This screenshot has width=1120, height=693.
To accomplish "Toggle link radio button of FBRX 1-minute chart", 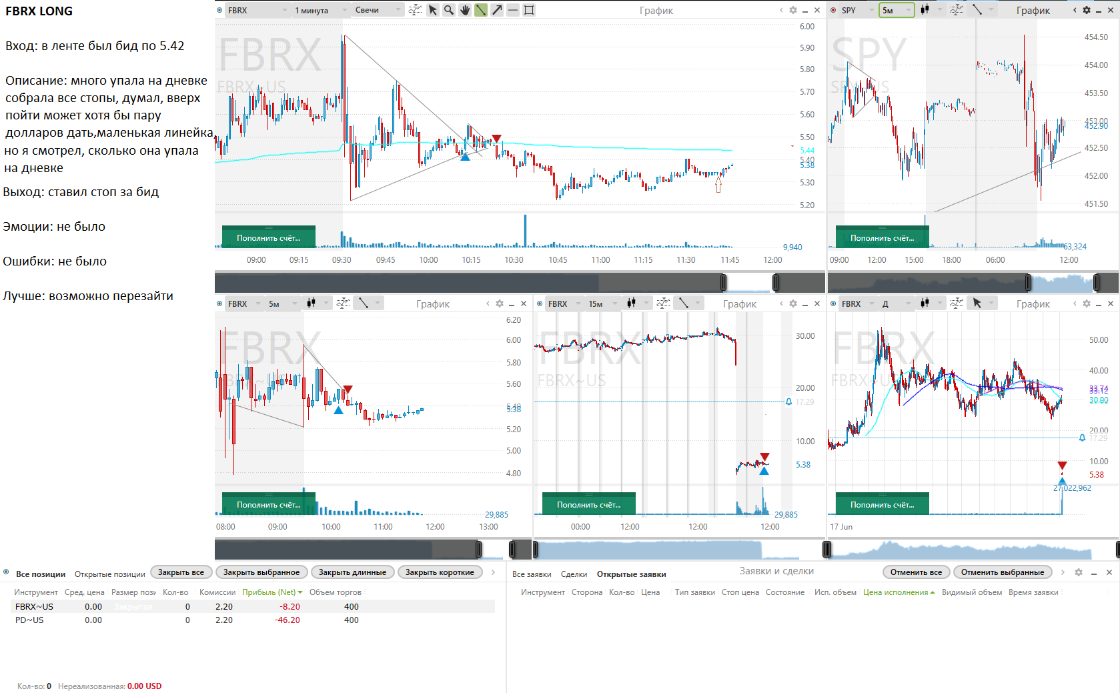I will coord(220,10).
